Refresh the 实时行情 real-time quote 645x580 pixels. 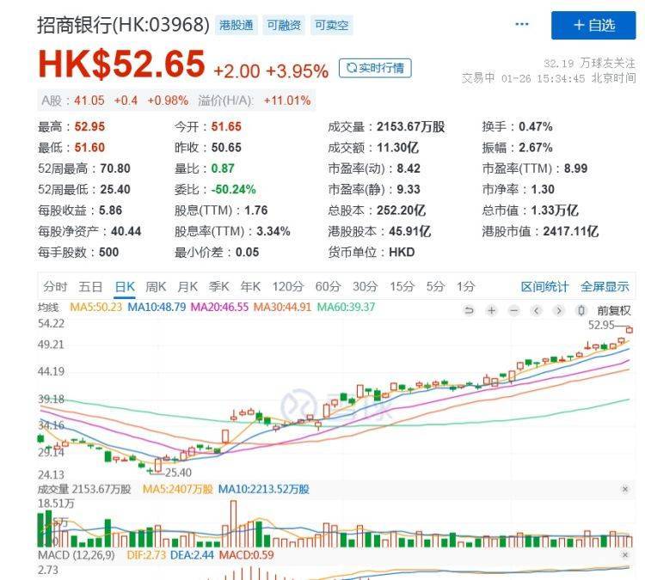375,68
